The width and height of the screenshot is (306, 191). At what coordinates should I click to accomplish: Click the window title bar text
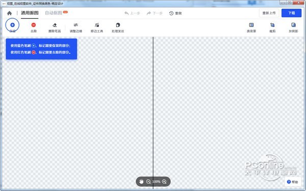pos(35,4)
